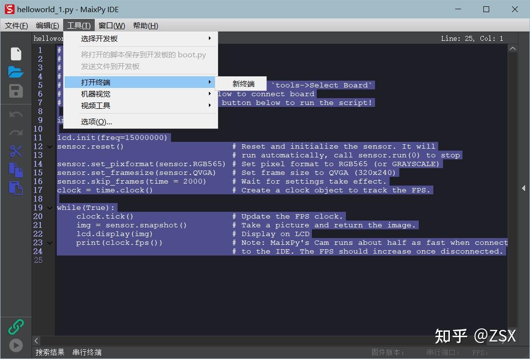Redo the last edit
The image size is (530, 359).
tap(16, 132)
